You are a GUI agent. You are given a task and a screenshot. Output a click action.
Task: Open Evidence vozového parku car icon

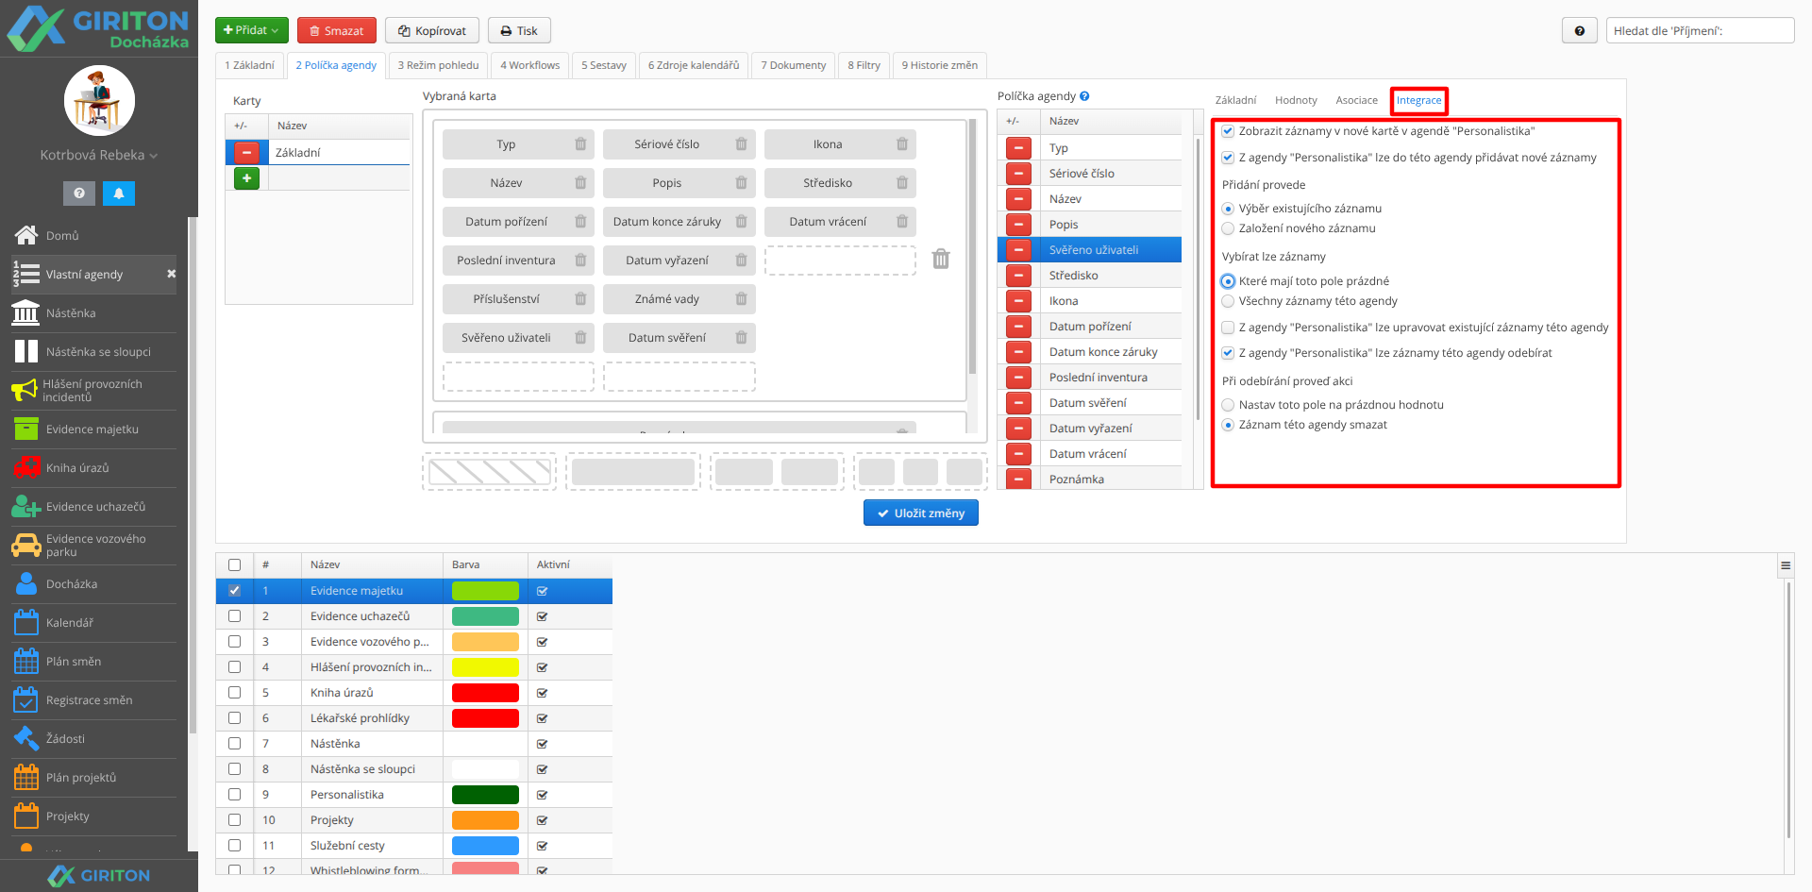(x=25, y=545)
